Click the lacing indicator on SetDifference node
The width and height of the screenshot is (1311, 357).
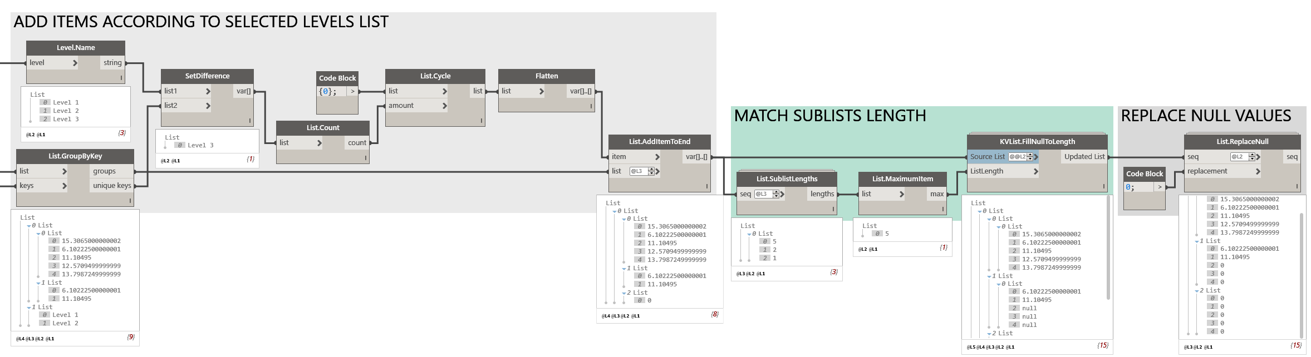(x=249, y=120)
